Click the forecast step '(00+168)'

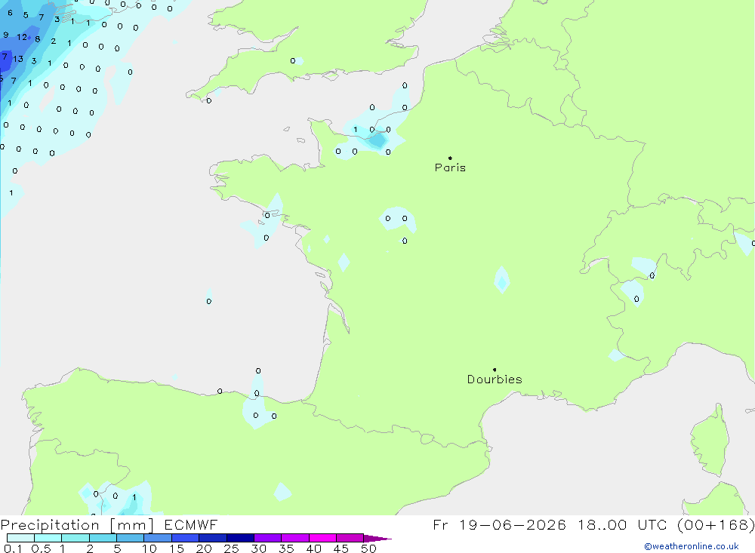(x=716, y=524)
